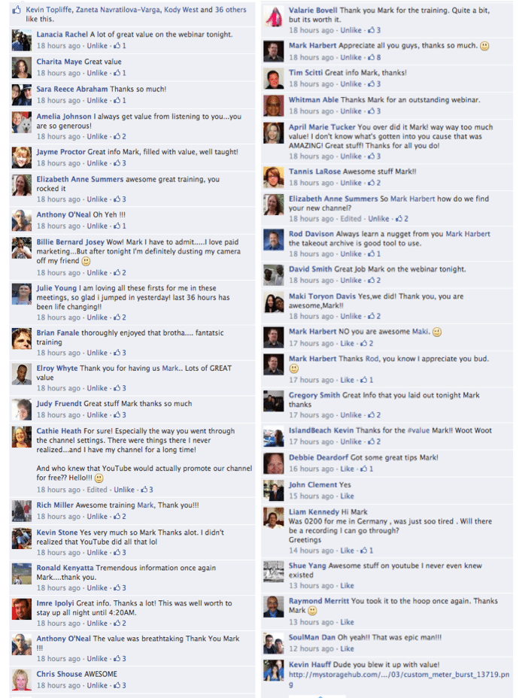The width and height of the screenshot is (522, 698).
Task: Unlike Charita Maye's 'Great value' comment
Action: click(x=97, y=73)
